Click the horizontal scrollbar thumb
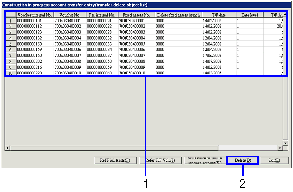The image size is (293, 192). click(114, 148)
